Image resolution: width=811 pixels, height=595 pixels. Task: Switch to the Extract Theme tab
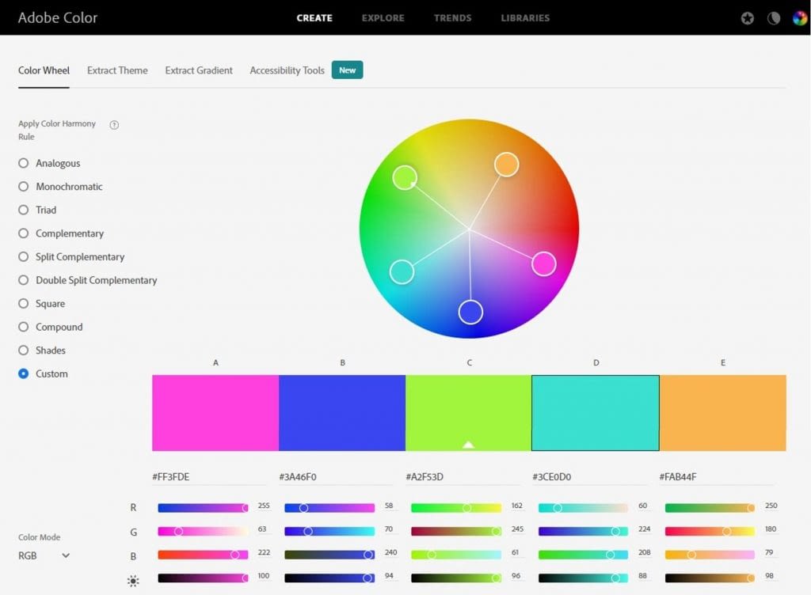[117, 70]
